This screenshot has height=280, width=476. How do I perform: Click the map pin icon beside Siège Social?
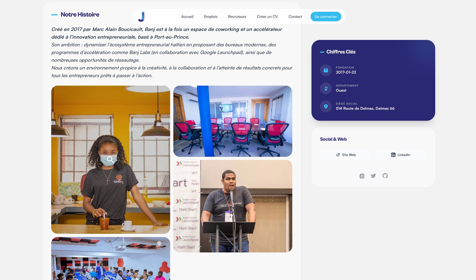[326, 106]
